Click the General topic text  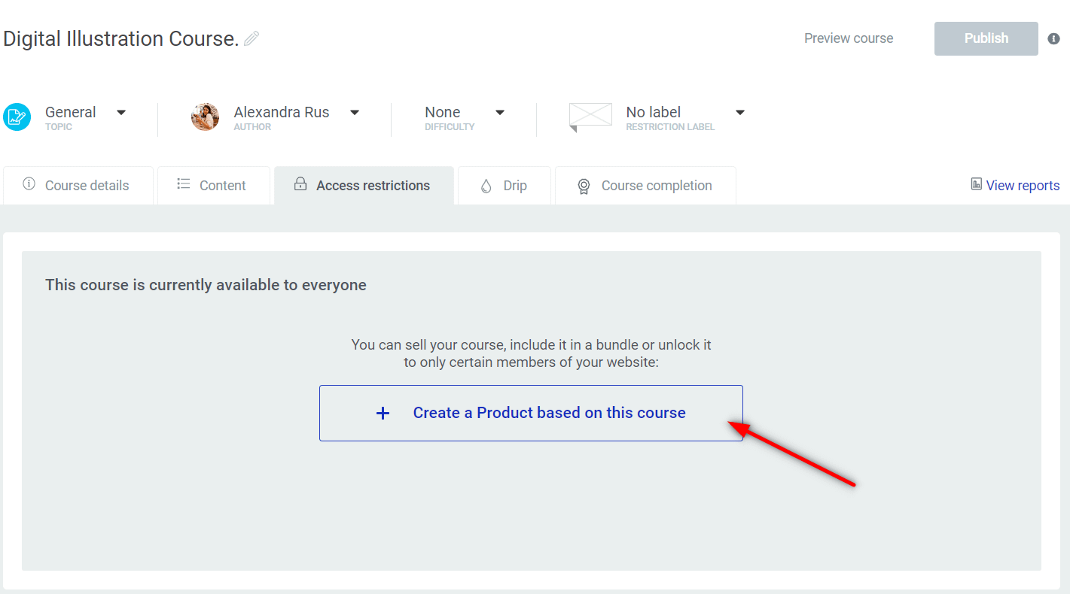point(71,112)
